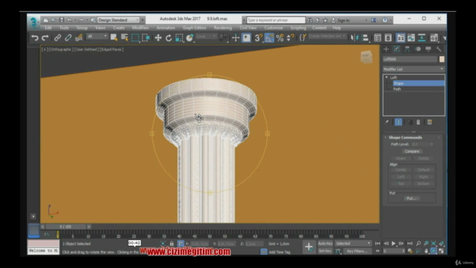Pick the Rectangular Selection Region tool
Viewport: 476px width, 268px height.
tap(135, 38)
